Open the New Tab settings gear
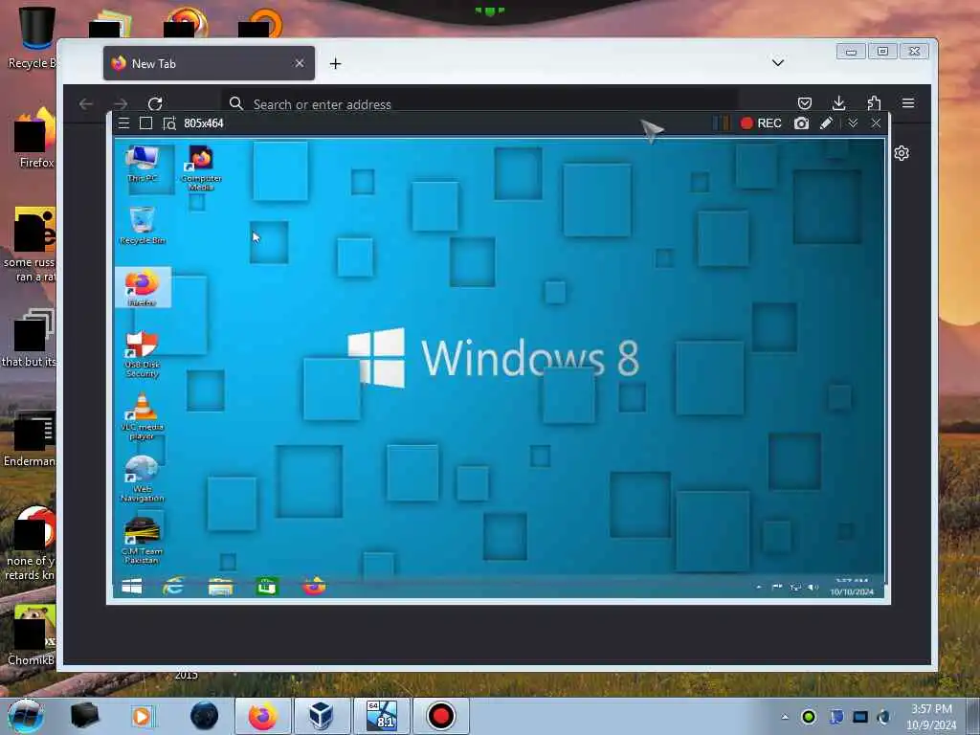The height and width of the screenshot is (735, 980). click(902, 153)
